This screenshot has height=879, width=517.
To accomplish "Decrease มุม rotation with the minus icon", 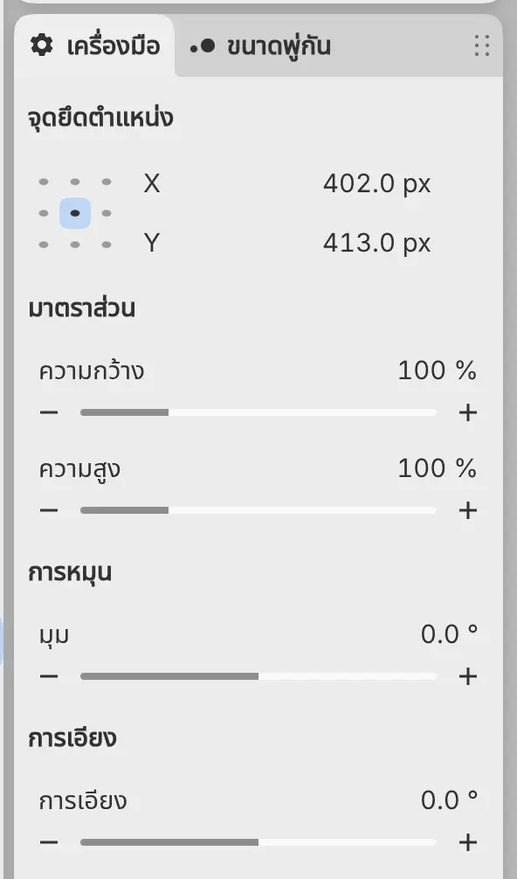I will click(x=49, y=676).
